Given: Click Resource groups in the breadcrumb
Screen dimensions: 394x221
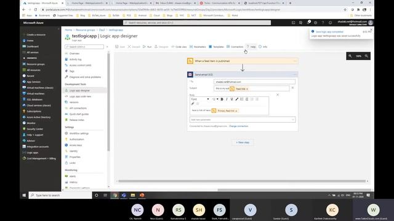Looking at the screenshot, I should pyautogui.click(x=86, y=30).
